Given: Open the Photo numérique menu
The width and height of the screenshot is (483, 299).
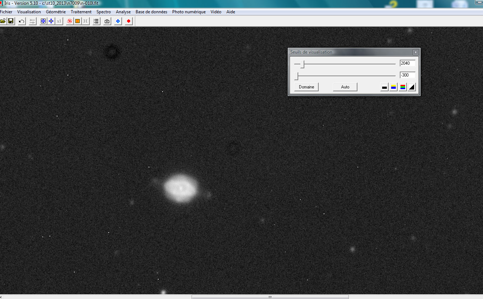Looking at the screenshot, I should (189, 12).
